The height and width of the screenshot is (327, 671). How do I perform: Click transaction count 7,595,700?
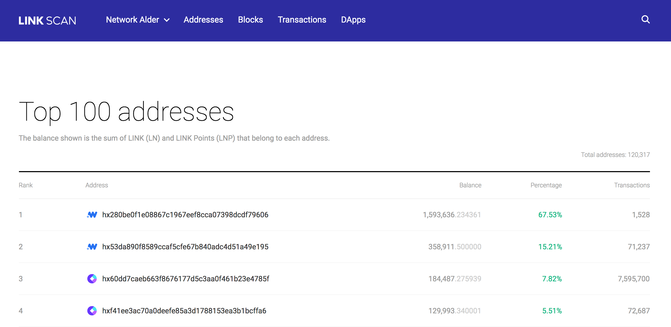click(633, 279)
